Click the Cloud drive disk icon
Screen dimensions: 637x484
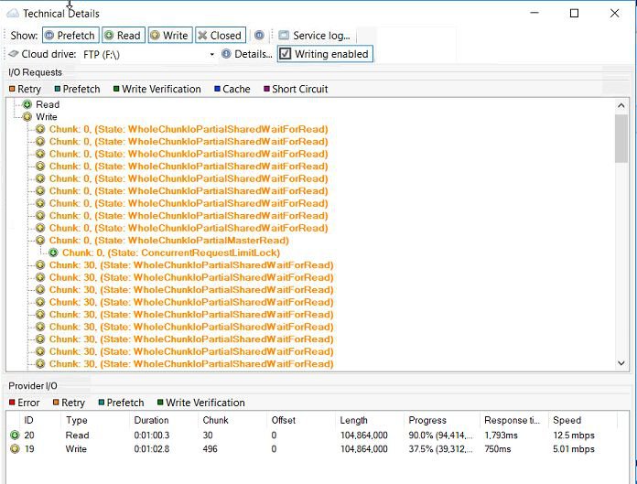click(x=14, y=54)
